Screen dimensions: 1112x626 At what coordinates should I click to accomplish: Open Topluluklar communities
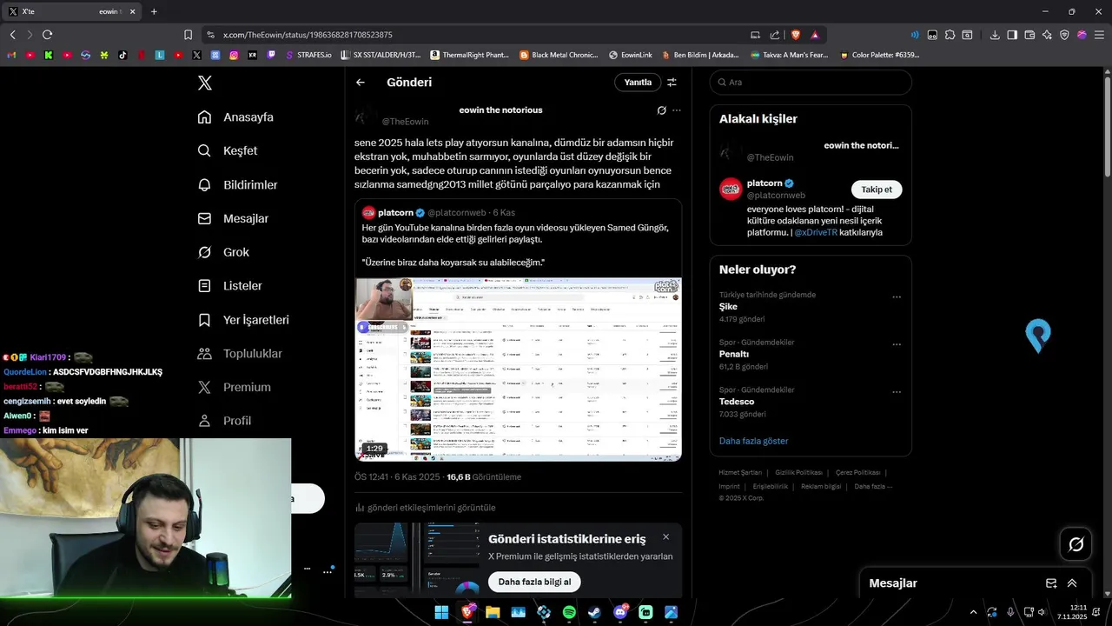pos(240,354)
